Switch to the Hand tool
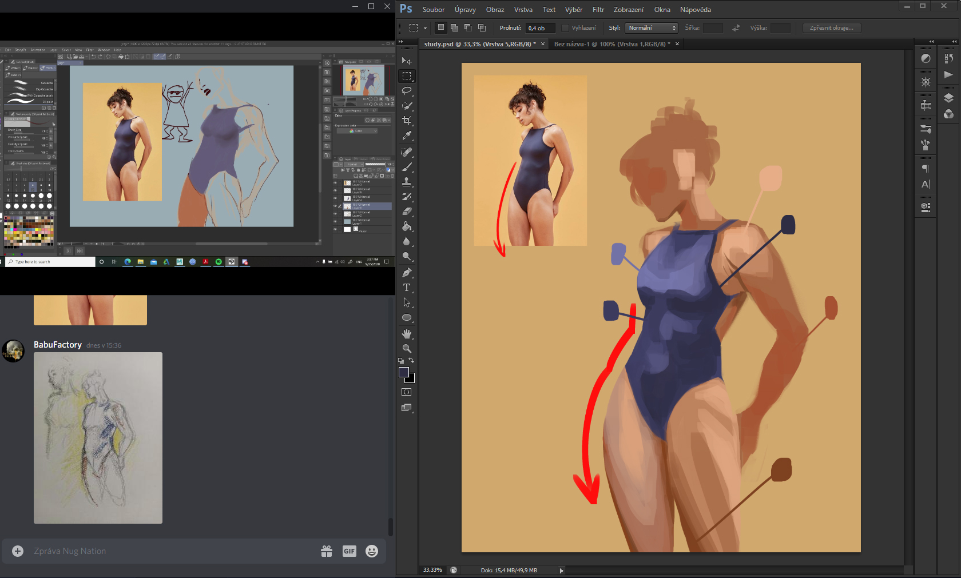This screenshot has height=578, width=961. (x=407, y=333)
